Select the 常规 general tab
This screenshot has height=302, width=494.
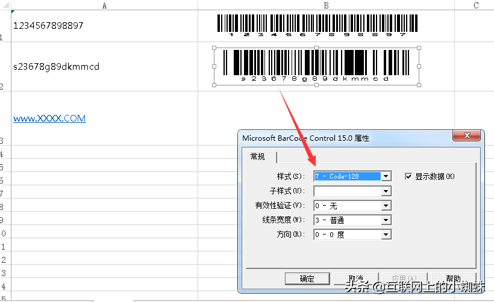[x=261, y=156]
